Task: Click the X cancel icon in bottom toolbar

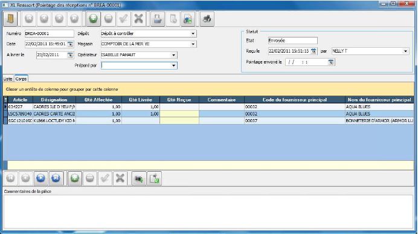Action: pyautogui.click(x=120, y=178)
